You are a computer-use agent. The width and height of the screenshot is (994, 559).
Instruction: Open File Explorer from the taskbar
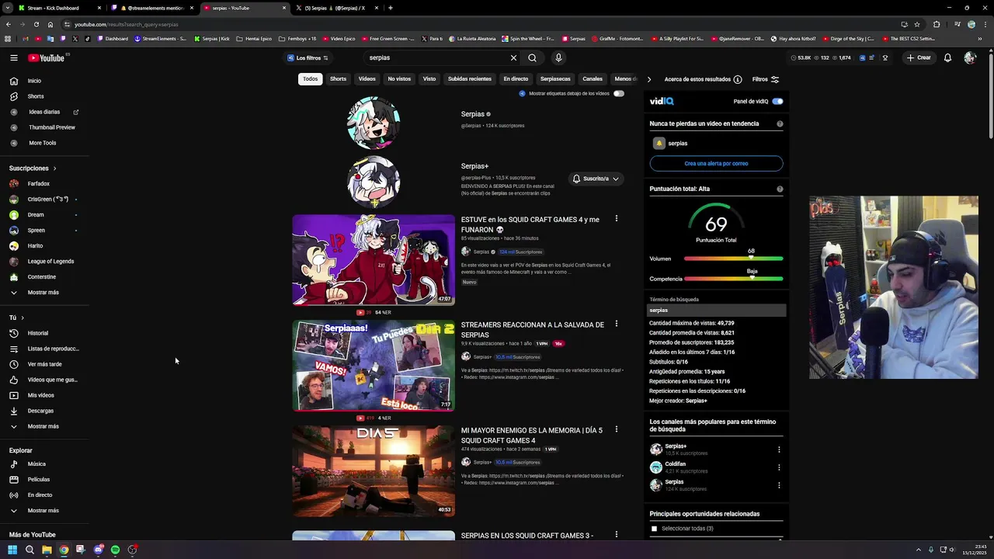(x=47, y=550)
